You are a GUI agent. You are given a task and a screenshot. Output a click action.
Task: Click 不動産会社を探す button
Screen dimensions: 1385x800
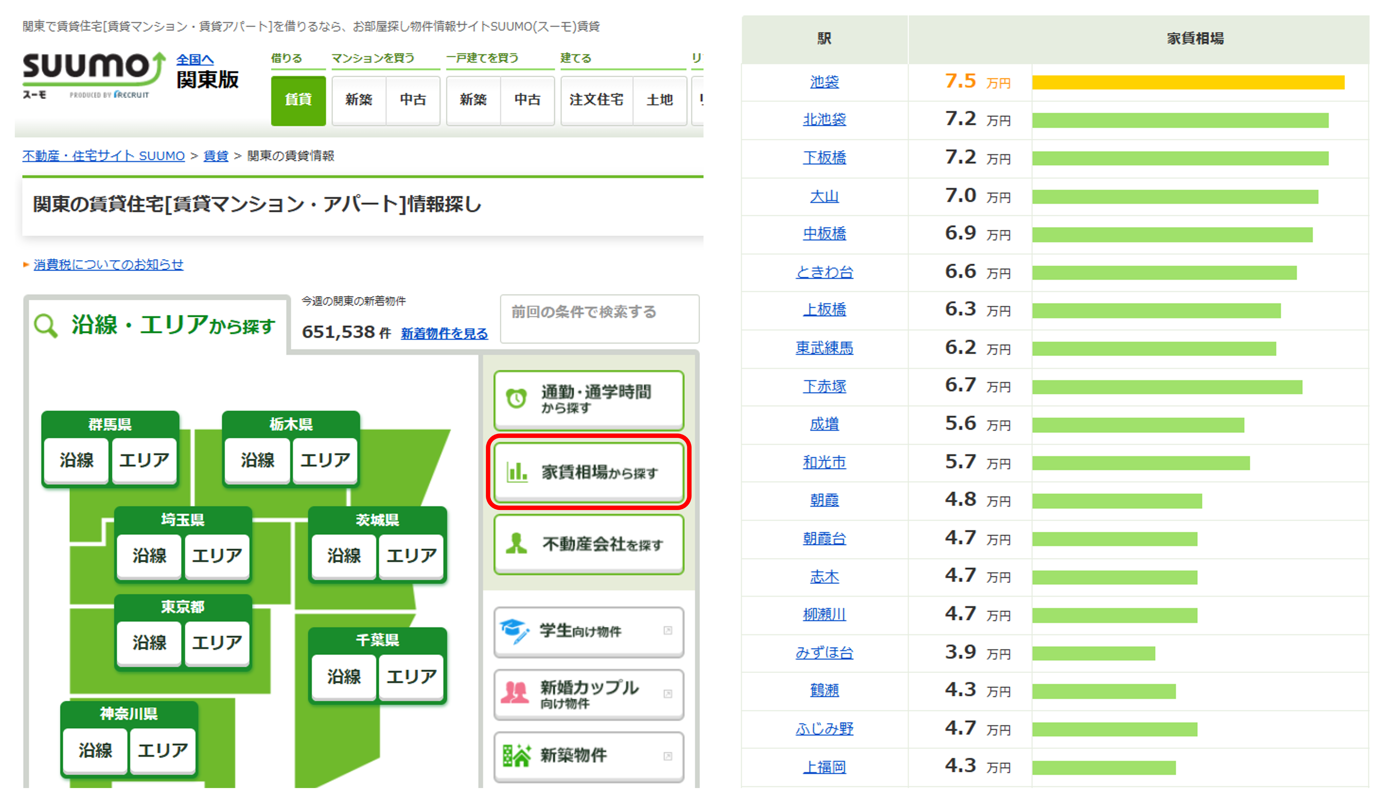[589, 544]
